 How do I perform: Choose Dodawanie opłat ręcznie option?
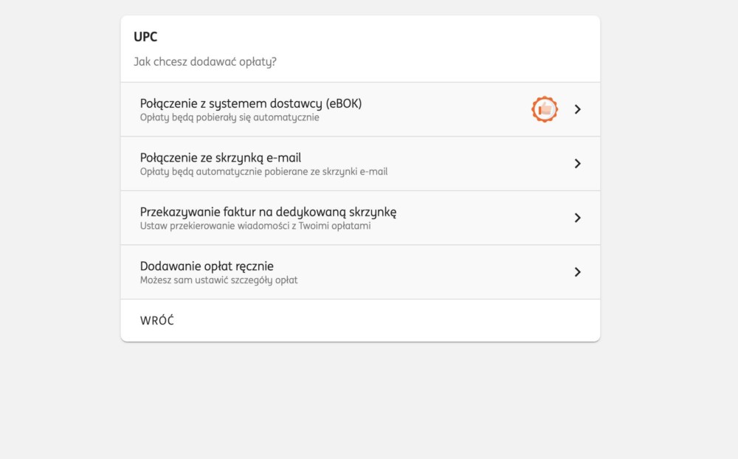[360, 272]
